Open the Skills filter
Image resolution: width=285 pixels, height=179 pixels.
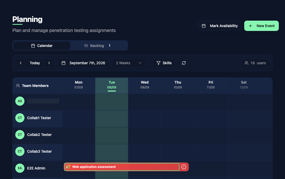point(164,63)
